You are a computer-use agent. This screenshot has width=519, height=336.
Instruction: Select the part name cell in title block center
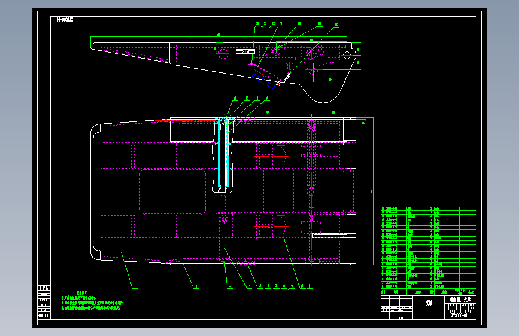429,303
